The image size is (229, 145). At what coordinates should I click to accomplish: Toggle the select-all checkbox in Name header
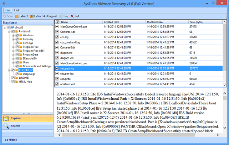pos(57,22)
